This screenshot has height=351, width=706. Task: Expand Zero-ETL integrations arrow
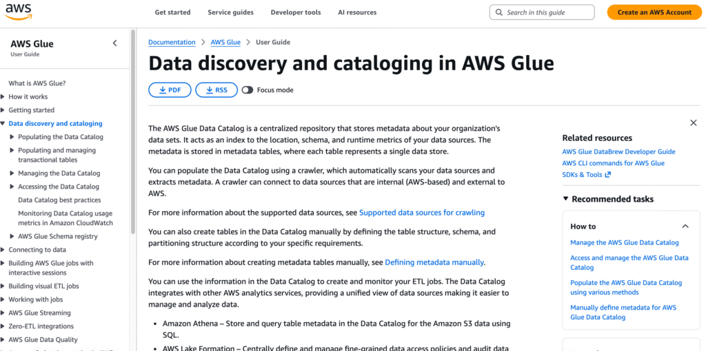tap(3, 327)
